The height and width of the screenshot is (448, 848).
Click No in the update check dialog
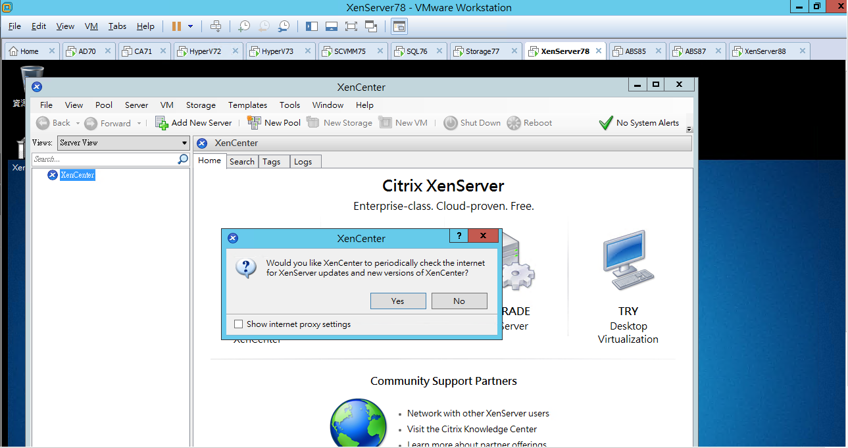pos(459,301)
